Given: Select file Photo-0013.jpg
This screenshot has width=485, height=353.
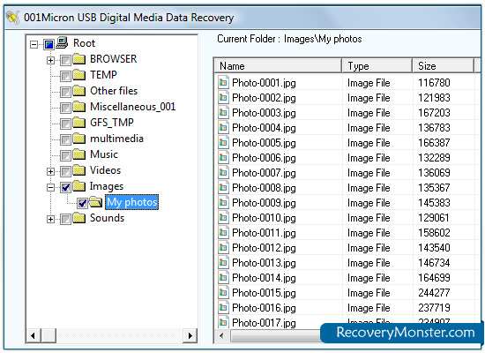Looking at the screenshot, I should 264,263.
